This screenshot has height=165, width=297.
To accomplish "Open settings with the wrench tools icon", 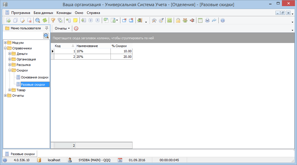I will pyautogui.click(x=154, y=20).
